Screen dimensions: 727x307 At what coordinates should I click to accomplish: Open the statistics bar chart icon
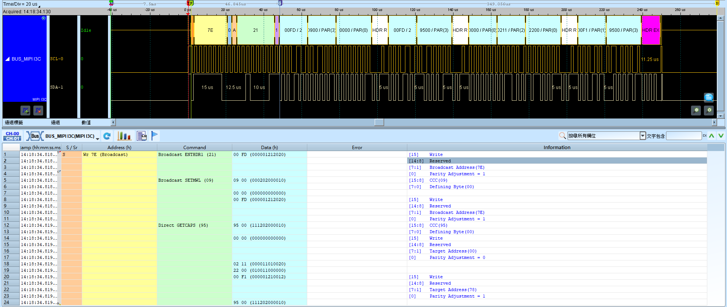click(124, 136)
